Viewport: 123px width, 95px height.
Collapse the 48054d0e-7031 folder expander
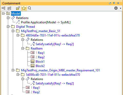coord(18,35)
